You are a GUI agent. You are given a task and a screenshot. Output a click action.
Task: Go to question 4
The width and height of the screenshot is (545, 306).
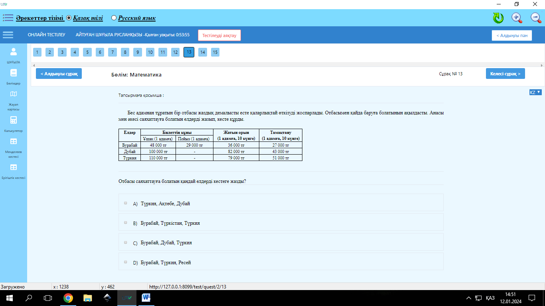(x=75, y=52)
